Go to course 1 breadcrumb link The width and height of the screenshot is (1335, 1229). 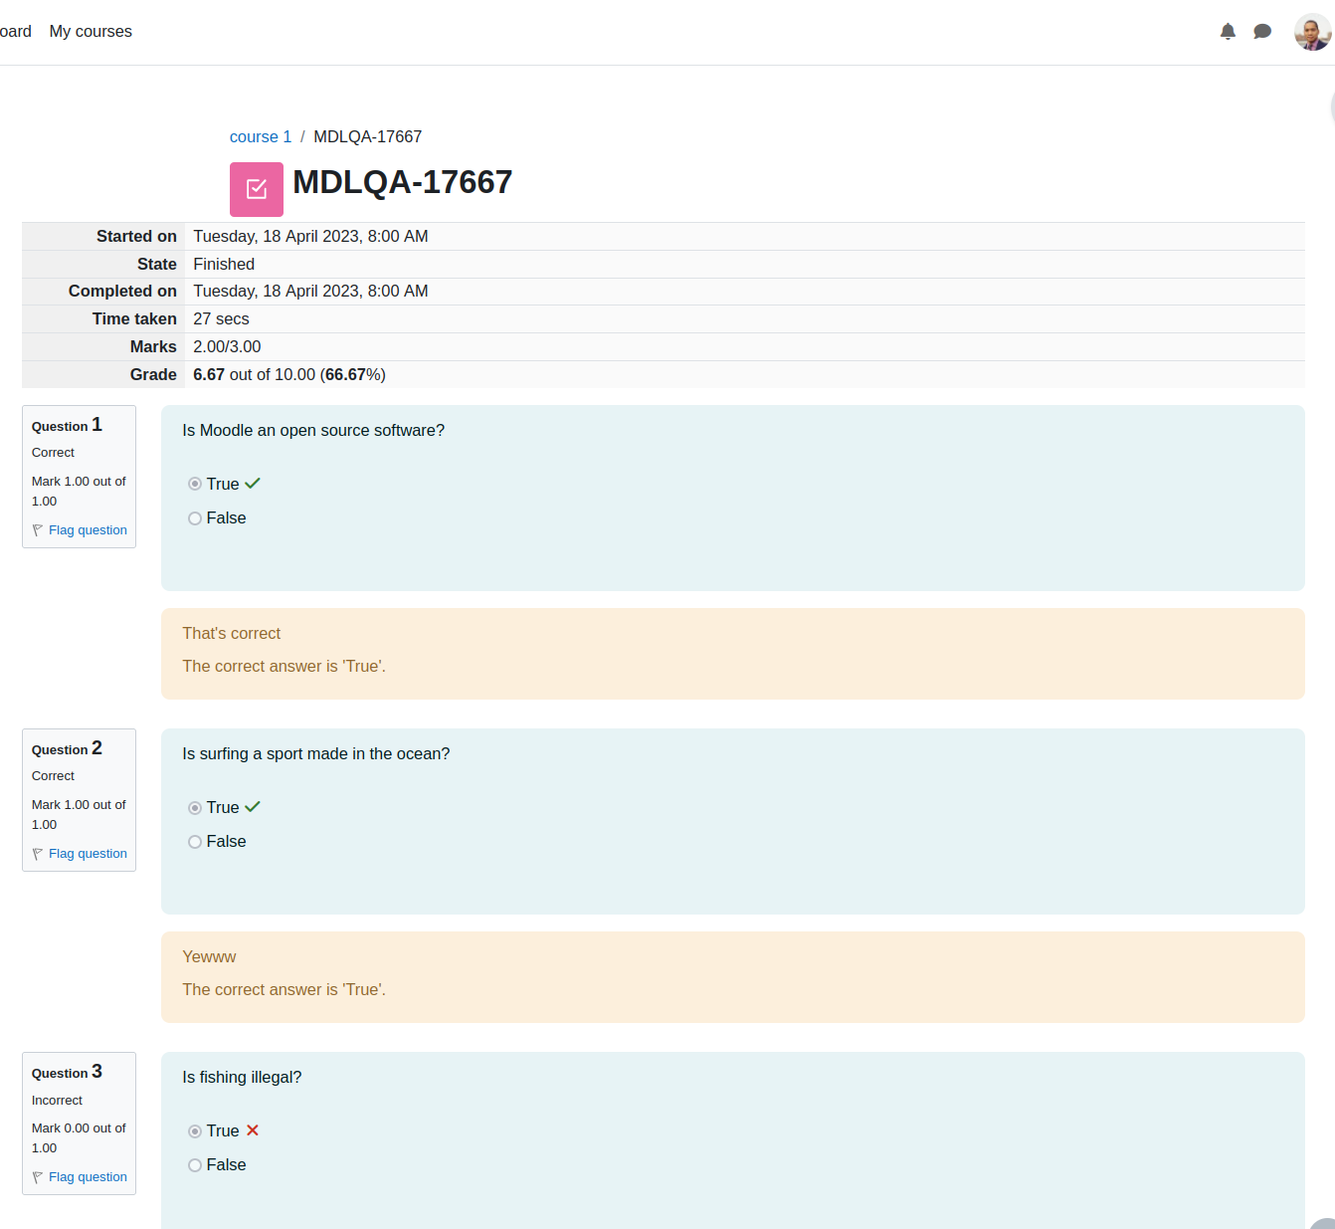[x=261, y=137]
